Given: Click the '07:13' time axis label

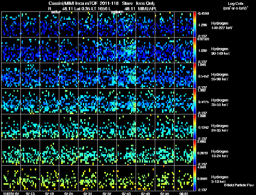Looking at the screenshot, I should [30, 193].
